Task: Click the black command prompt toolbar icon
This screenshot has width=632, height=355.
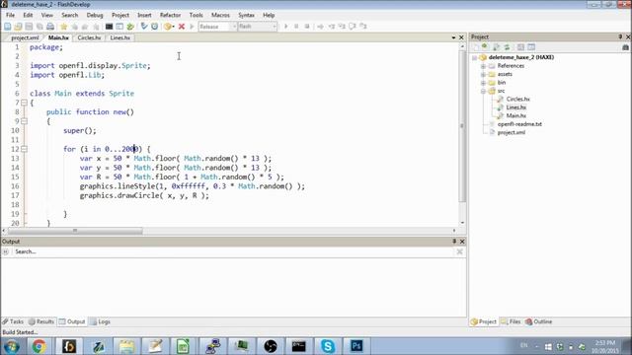Action: 109,27
